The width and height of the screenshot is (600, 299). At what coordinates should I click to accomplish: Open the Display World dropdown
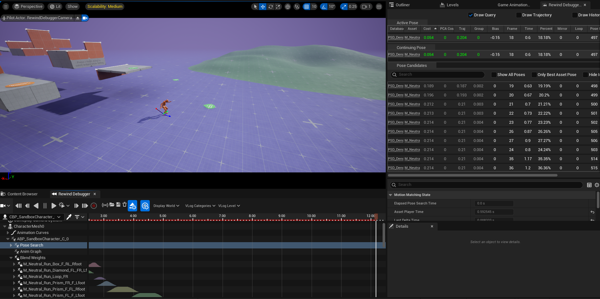[x=166, y=206]
